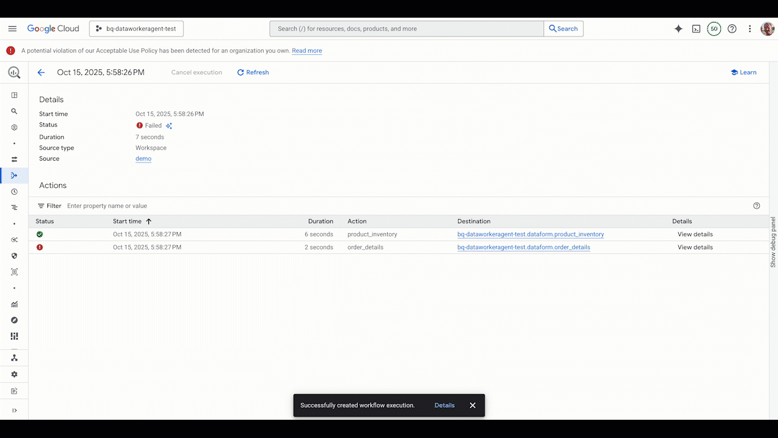
Task: Click the order_details action name cell
Action: (x=365, y=247)
